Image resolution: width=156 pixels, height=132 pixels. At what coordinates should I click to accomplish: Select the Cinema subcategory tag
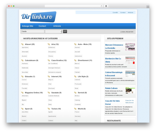point(51,56)
